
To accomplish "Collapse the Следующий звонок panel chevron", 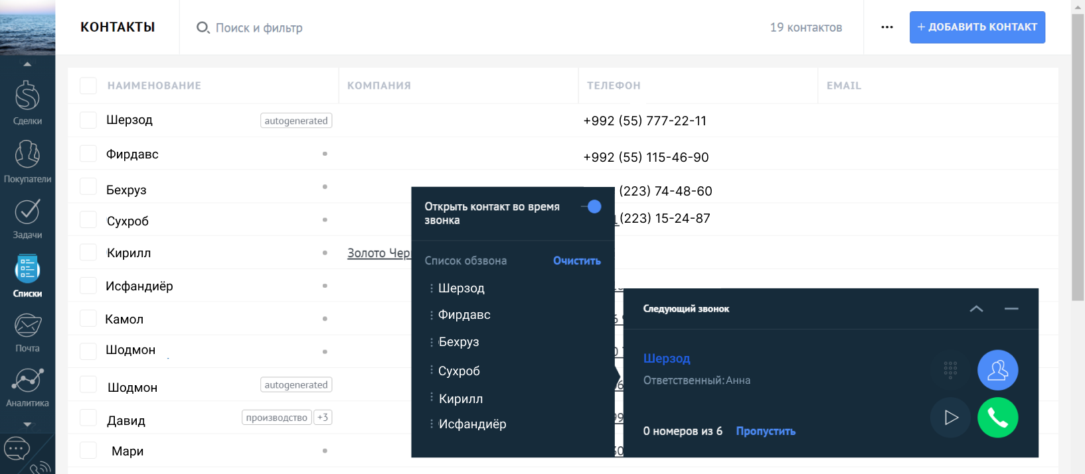I will pos(976,309).
